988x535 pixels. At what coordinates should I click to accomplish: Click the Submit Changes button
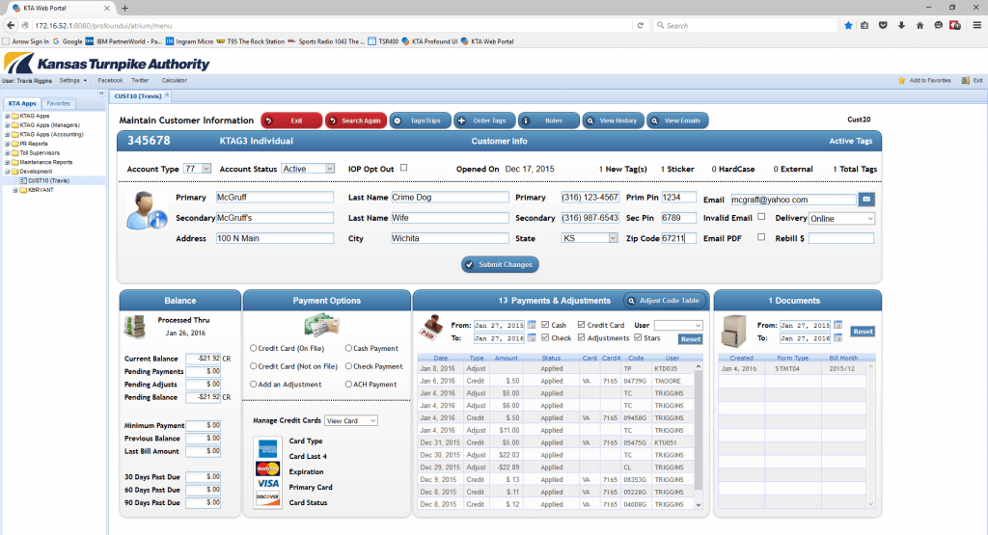[499, 264]
